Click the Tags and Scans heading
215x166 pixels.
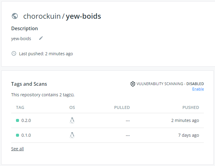(29, 84)
